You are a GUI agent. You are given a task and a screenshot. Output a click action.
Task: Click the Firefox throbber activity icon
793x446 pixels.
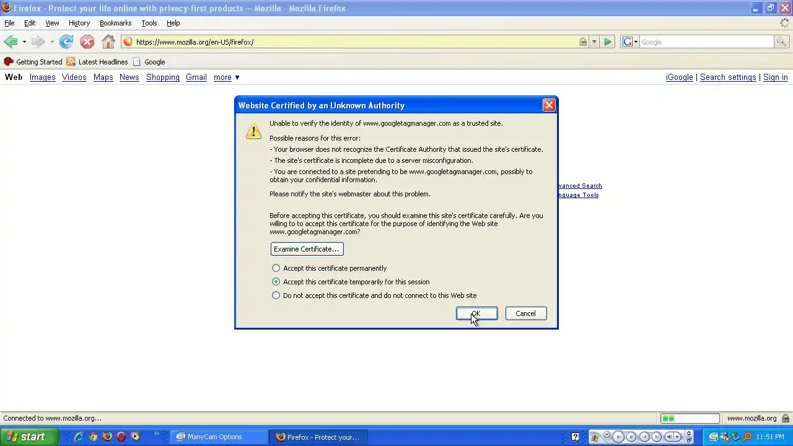coord(785,23)
